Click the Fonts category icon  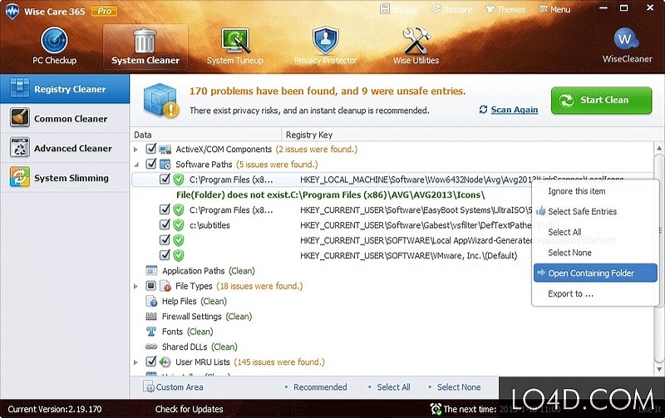[x=151, y=332]
